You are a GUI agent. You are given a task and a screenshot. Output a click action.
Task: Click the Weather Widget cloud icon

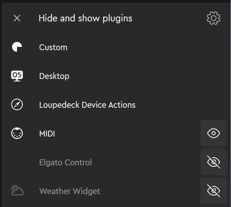17,191
